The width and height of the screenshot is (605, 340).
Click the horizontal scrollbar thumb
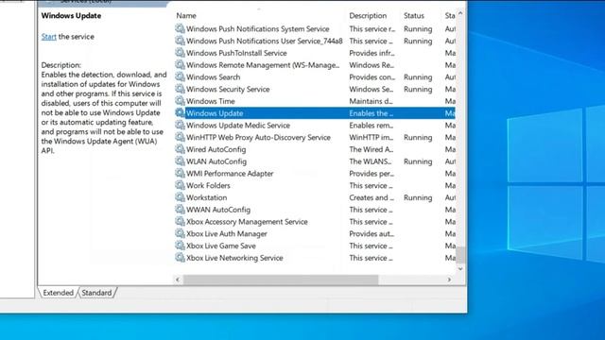pyautogui.click(x=281, y=280)
